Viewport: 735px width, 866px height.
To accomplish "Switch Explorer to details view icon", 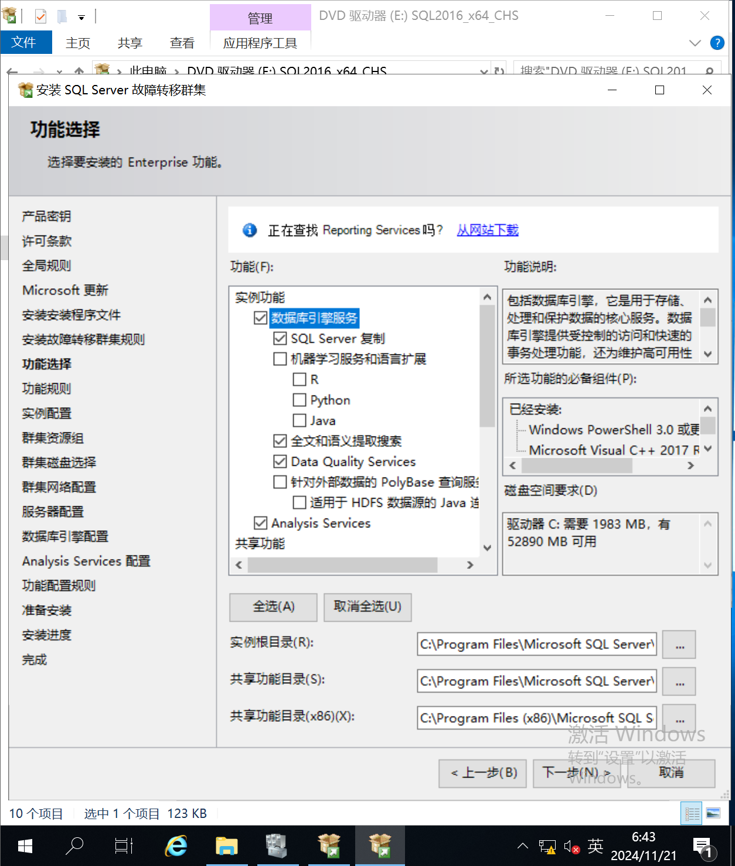I will coord(692,813).
